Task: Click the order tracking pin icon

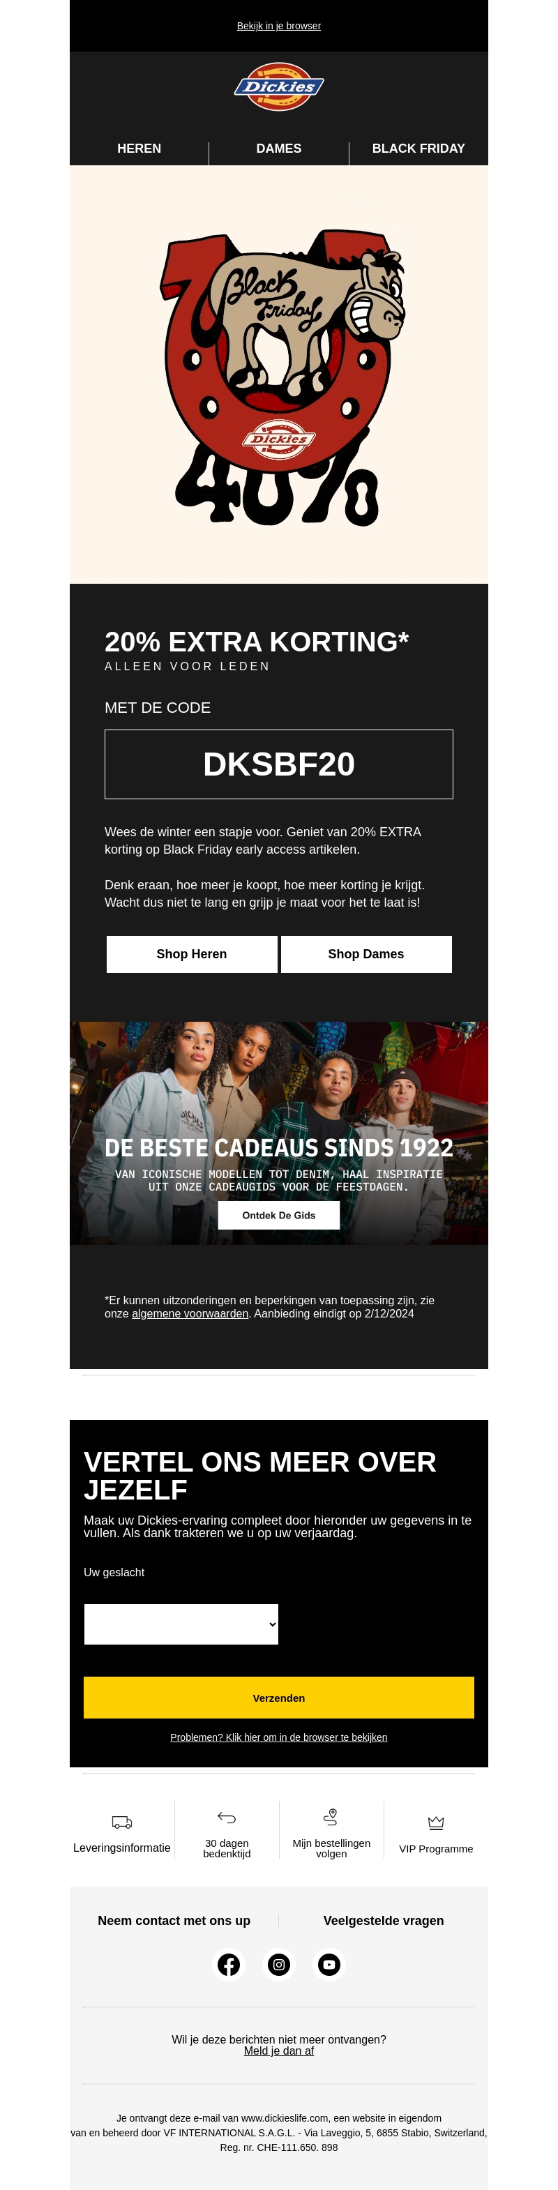Action: pyautogui.click(x=331, y=1817)
